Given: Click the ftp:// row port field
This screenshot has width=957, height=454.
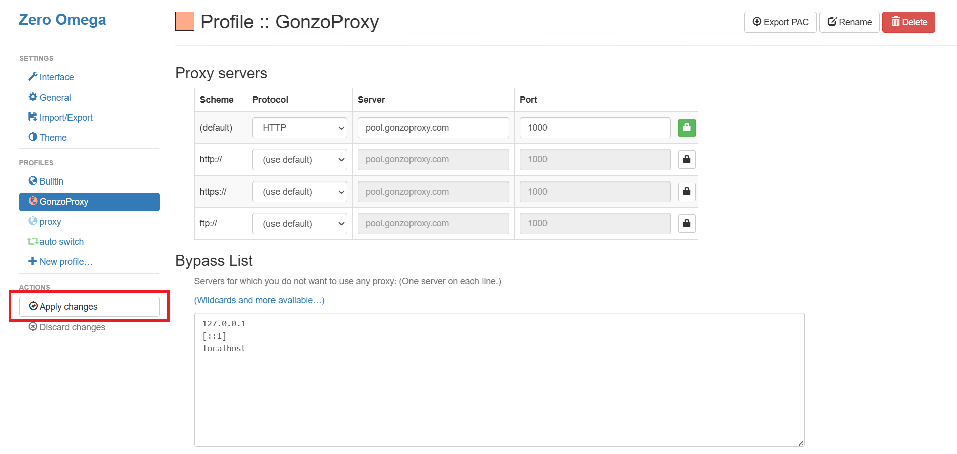Looking at the screenshot, I should coord(595,223).
